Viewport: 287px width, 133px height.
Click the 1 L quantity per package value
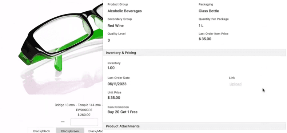coord(201,25)
